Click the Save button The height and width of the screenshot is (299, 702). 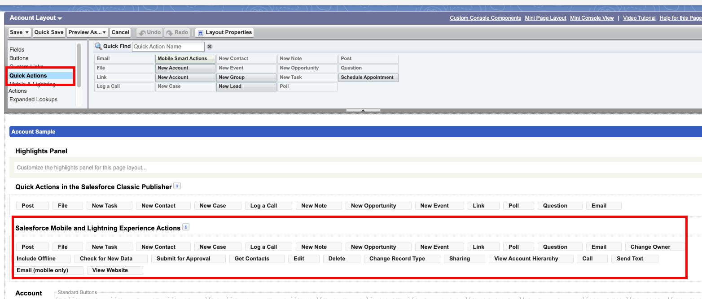pos(16,32)
